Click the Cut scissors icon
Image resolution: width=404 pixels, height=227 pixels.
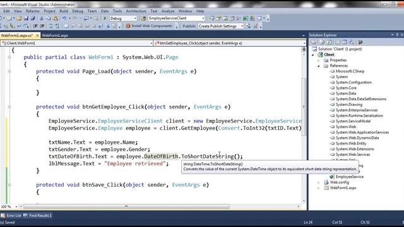(42, 18)
